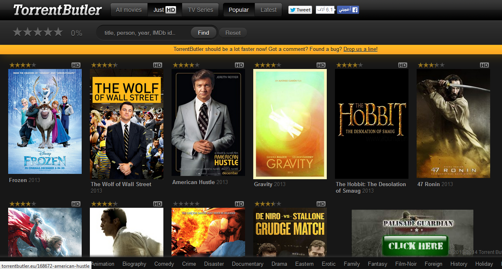Screen dimensions: 502x269
Task: Switch to TV Series
Action: (200, 10)
